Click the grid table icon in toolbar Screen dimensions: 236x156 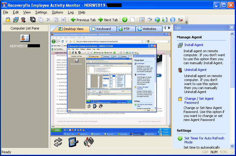[x=142, y=20]
